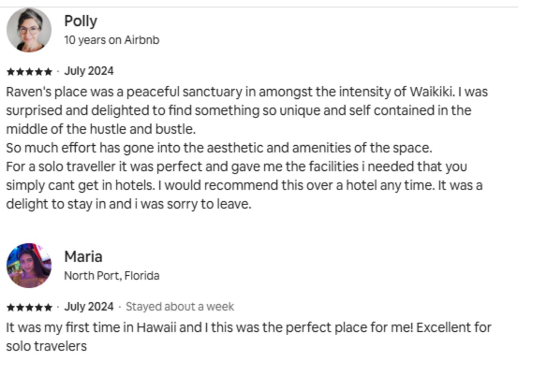547x376 pixels.
Task: Click the last star in Polly's rating
Action: coord(48,72)
